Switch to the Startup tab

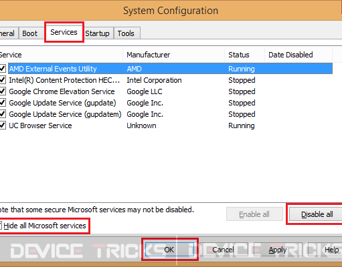pyautogui.click(x=97, y=33)
